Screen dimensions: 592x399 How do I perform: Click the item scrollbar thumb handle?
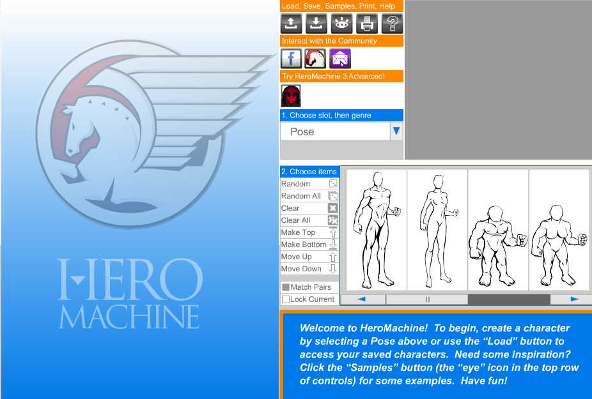tap(427, 299)
